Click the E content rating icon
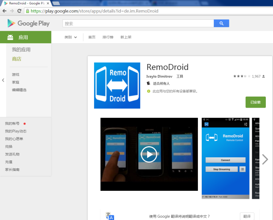The image size is (273, 220). [x=148, y=83]
